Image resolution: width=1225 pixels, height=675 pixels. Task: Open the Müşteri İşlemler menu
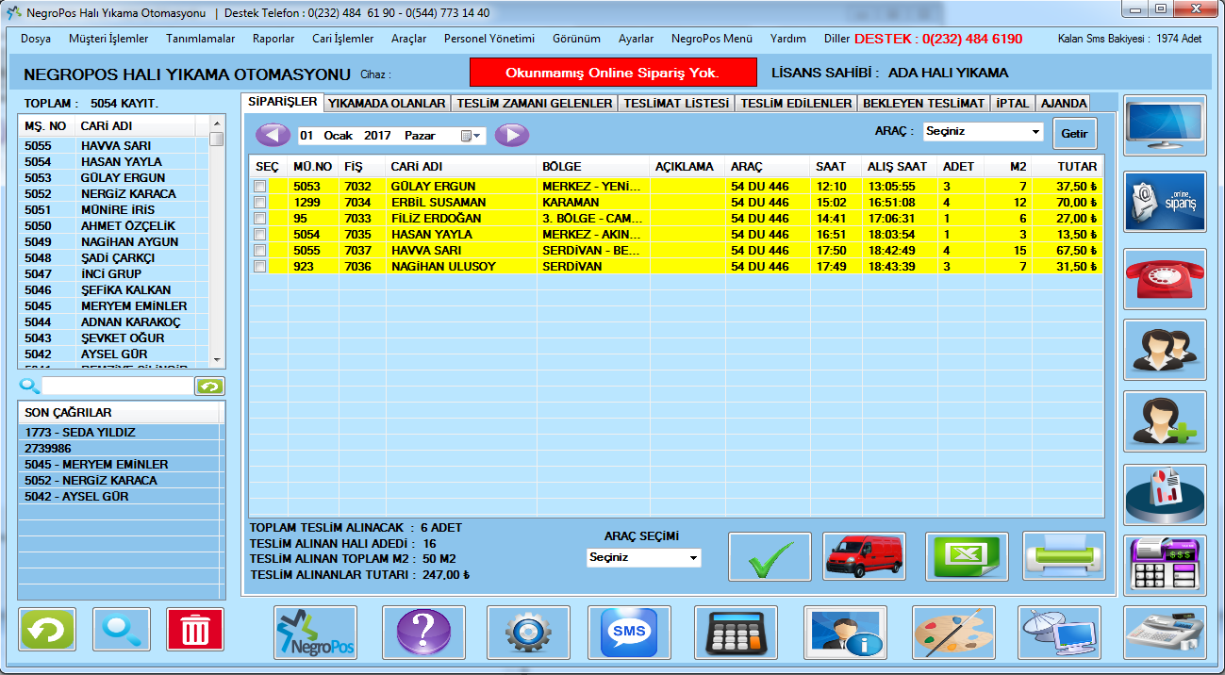(108, 39)
